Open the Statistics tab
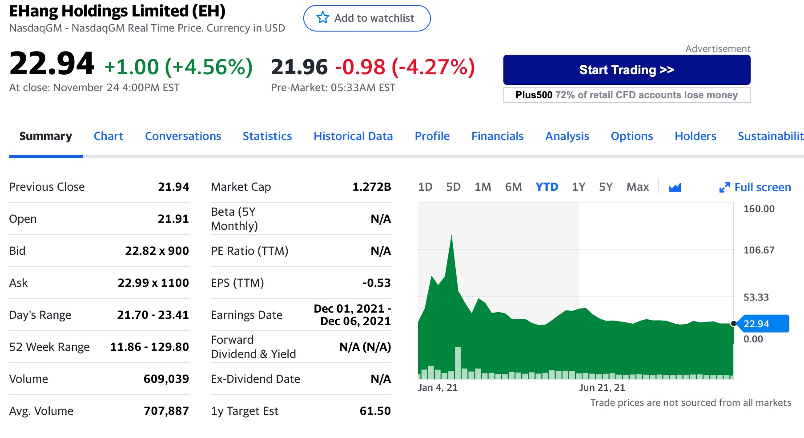Screen dimensions: 804x438 tap(267, 136)
